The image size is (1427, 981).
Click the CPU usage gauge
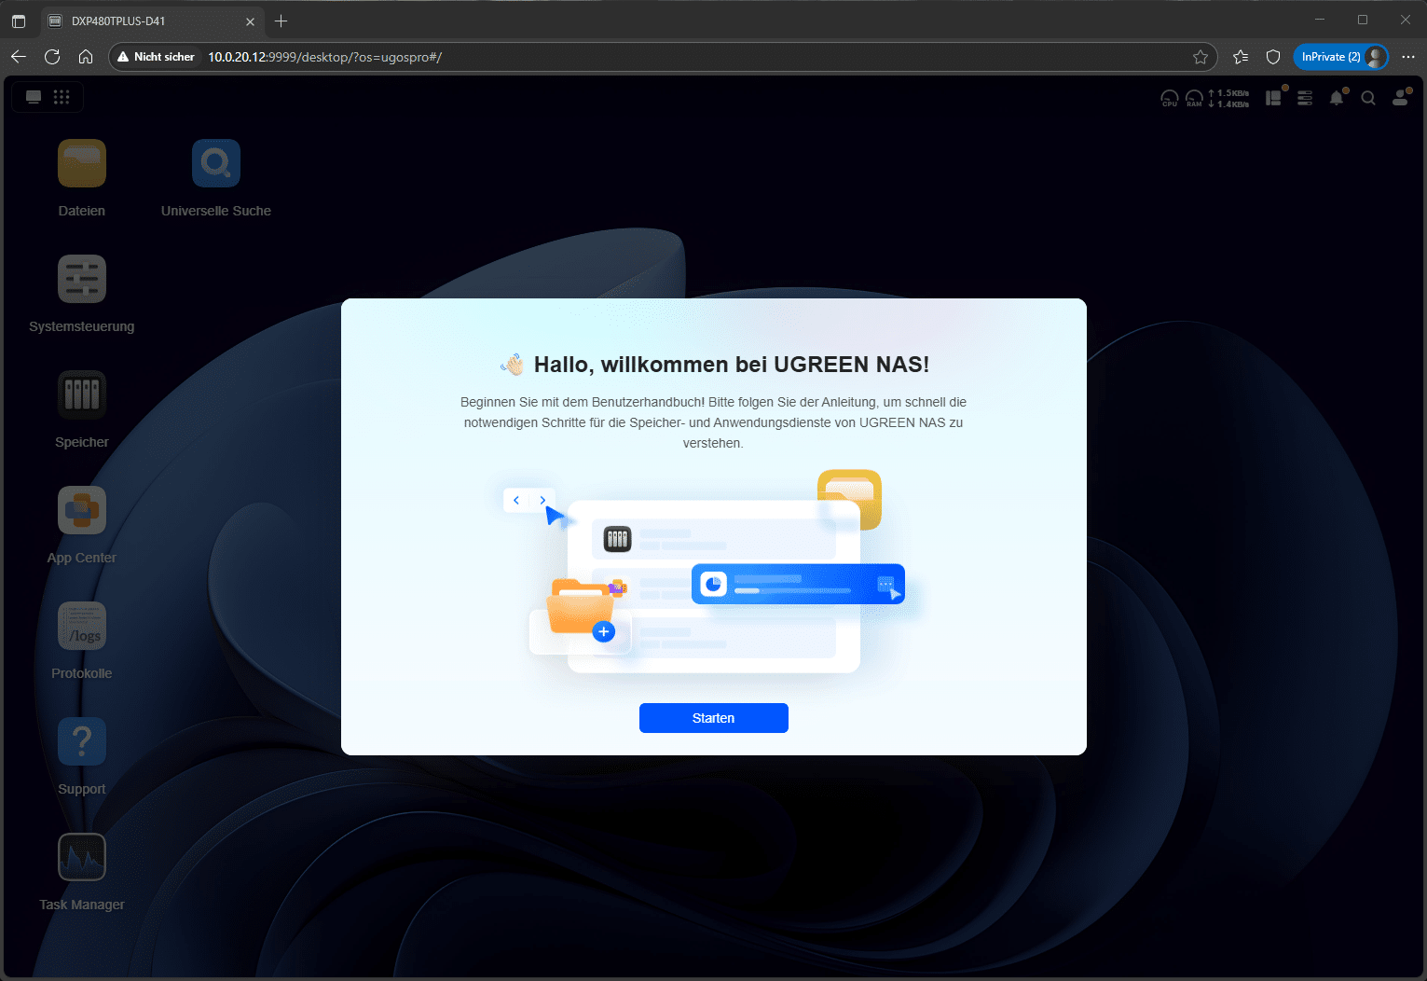point(1169,98)
